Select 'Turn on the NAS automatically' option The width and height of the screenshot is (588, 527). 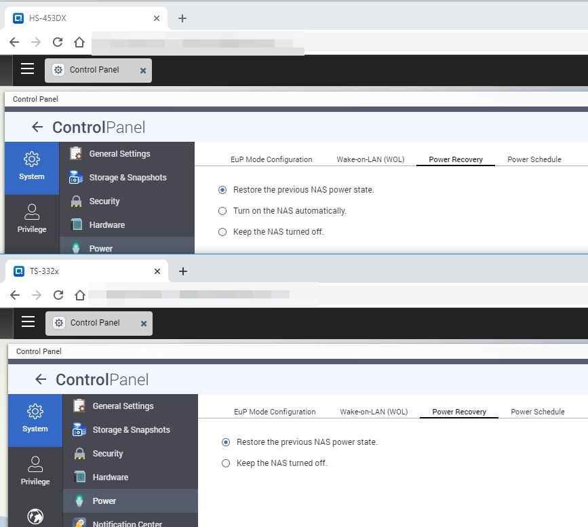click(222, 211)
